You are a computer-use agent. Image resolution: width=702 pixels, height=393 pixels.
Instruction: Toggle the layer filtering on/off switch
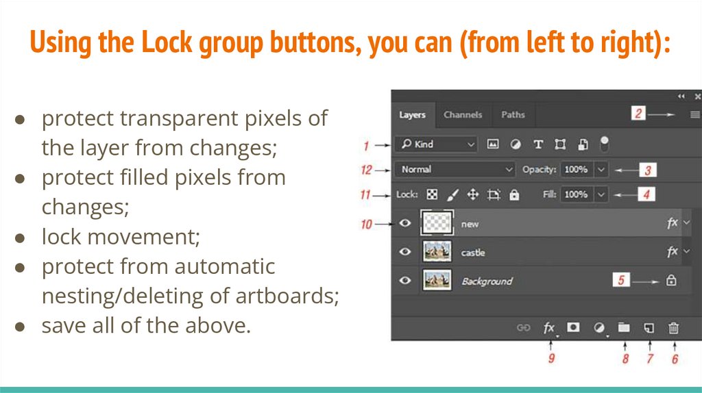point(604,144)
